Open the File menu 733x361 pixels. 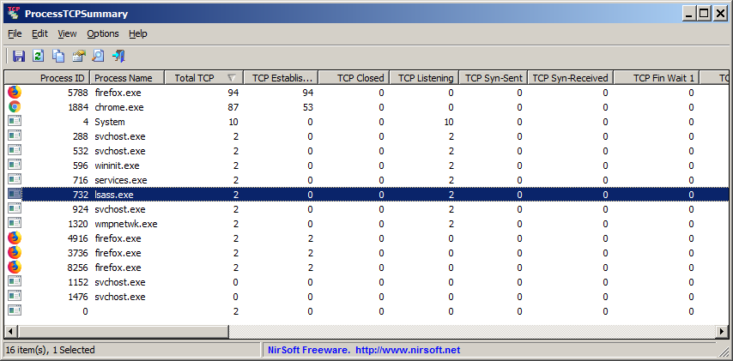(x=15, y=33)
